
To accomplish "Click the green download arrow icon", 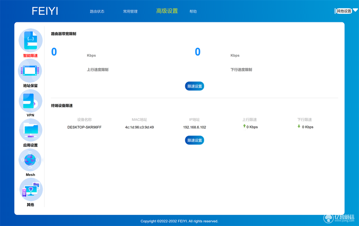I will click(299, 126).
